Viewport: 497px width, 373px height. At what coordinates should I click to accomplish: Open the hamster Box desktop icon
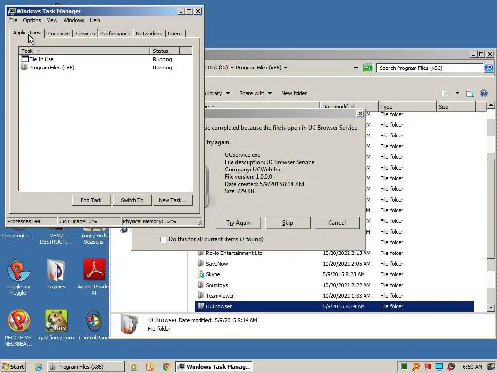[56, 325]
